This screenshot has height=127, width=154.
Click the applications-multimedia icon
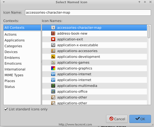[x=53, y=86]
